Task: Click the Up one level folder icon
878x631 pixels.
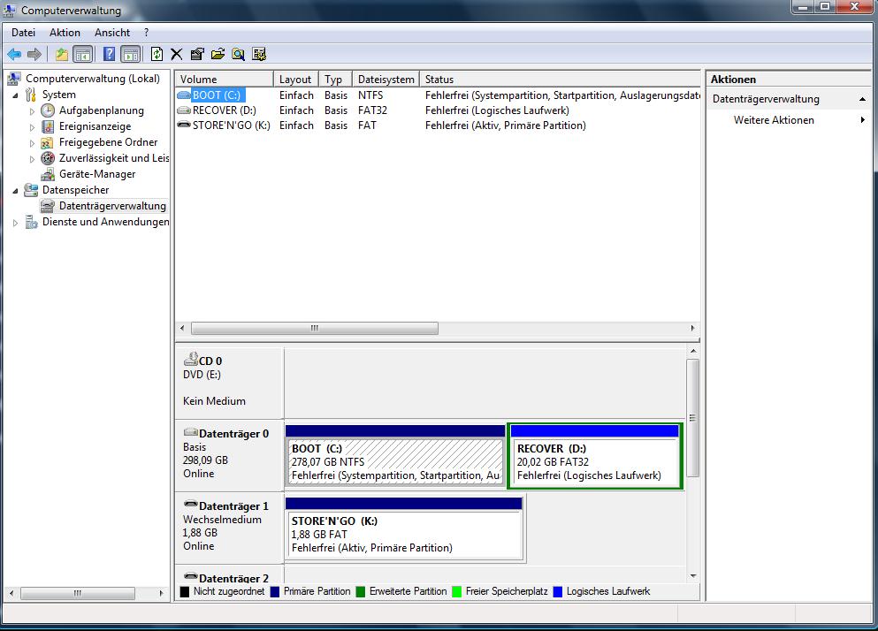Action: [61, 54]
